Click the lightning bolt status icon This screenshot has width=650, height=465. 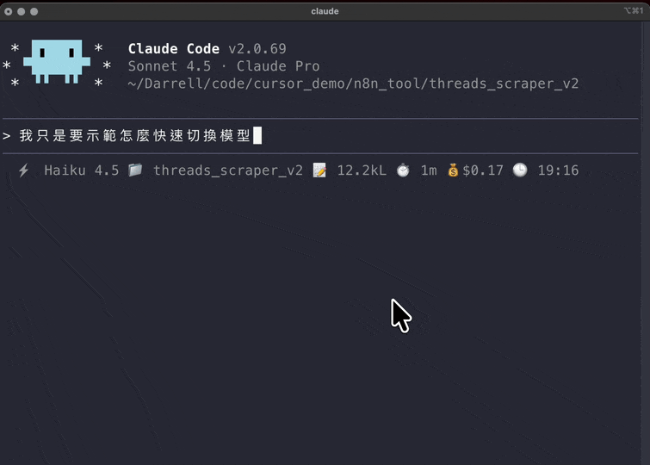[23, 170]
